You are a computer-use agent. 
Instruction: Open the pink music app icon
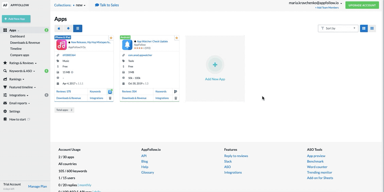(x=62, y=45)
